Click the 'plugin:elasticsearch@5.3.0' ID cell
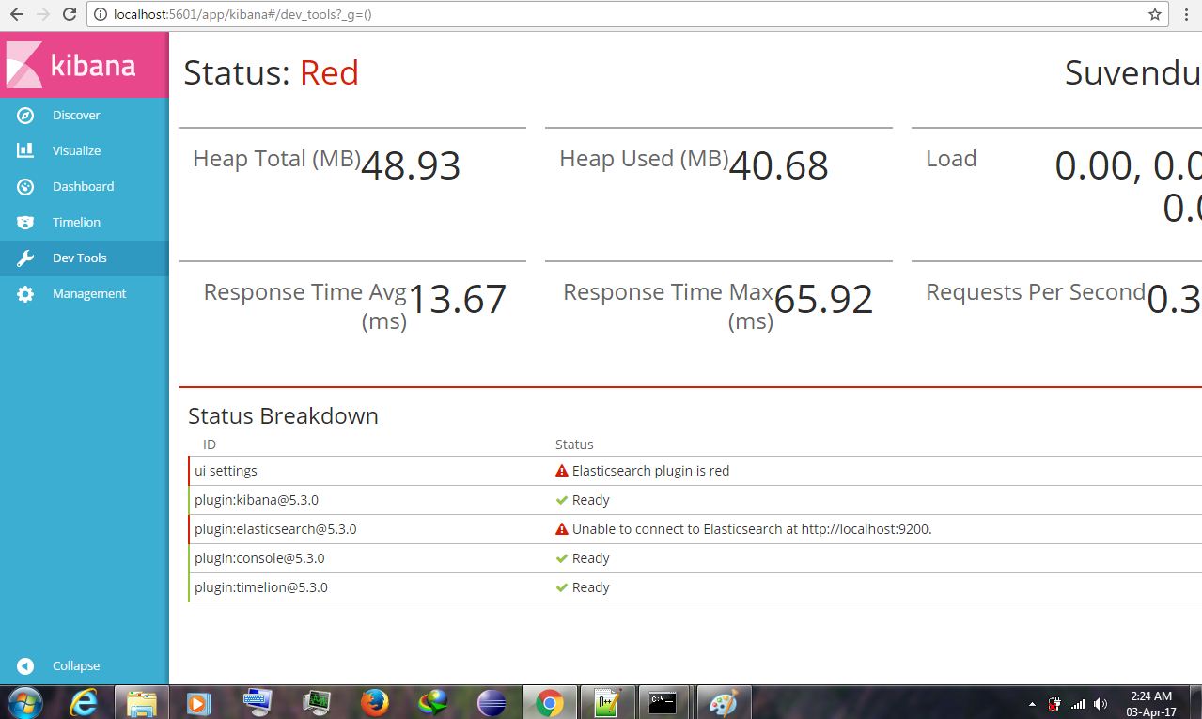The width and height of the screenshot is (1202, 719). (x=275, y=529)
